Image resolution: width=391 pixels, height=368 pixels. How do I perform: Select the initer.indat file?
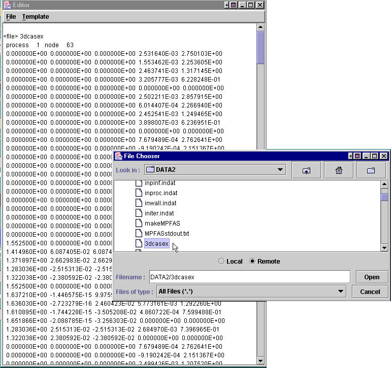click(x=159, y=213)
